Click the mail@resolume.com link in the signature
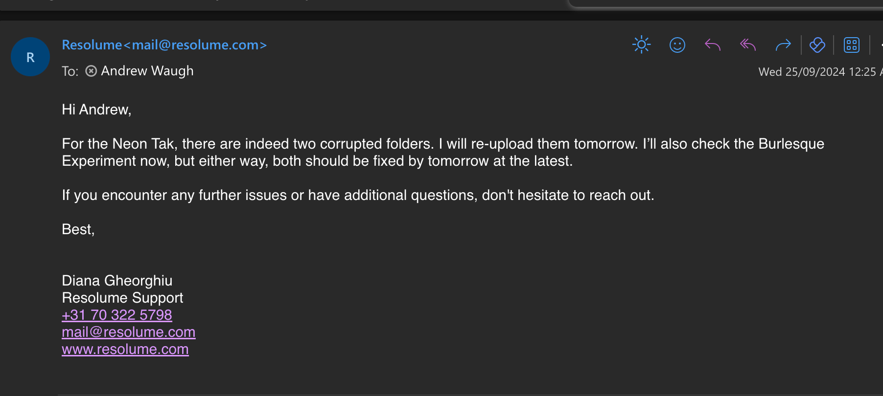 click(x=129, y=332)
